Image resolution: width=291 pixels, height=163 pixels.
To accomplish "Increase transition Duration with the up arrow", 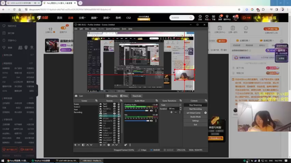I will [180, 108].
